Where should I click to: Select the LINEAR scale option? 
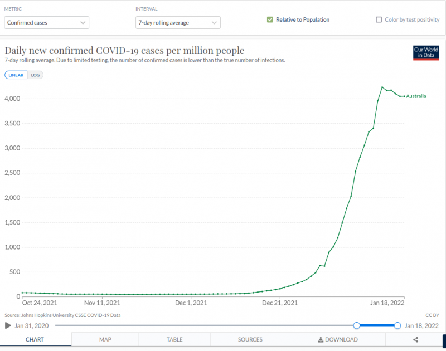click(16, 75)
